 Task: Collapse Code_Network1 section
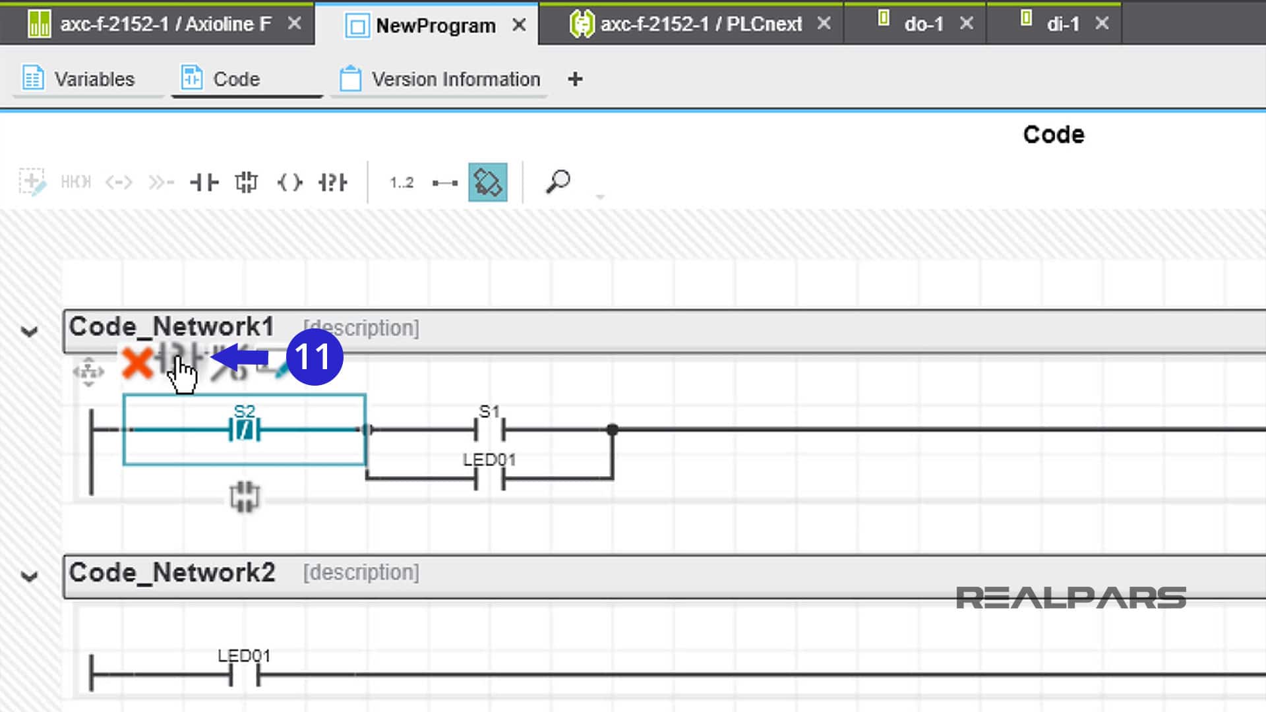pyautogui.click(x=29, y=330)
